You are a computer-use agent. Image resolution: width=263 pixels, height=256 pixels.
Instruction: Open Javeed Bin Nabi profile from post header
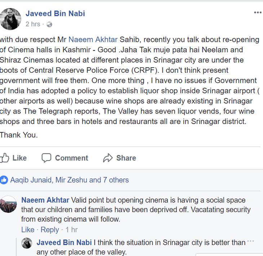(x=55, y=13)
